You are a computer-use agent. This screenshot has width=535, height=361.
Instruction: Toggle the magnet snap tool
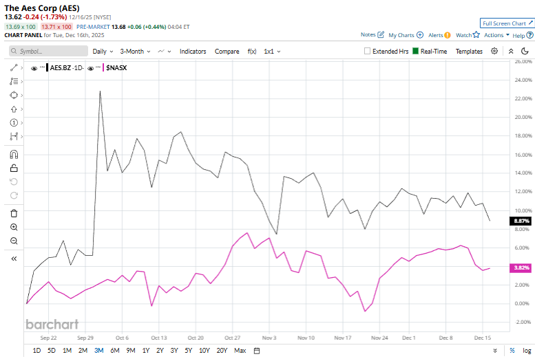(14, 155)
